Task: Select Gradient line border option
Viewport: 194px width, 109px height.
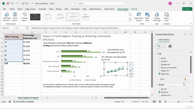Action: [159, 95]
